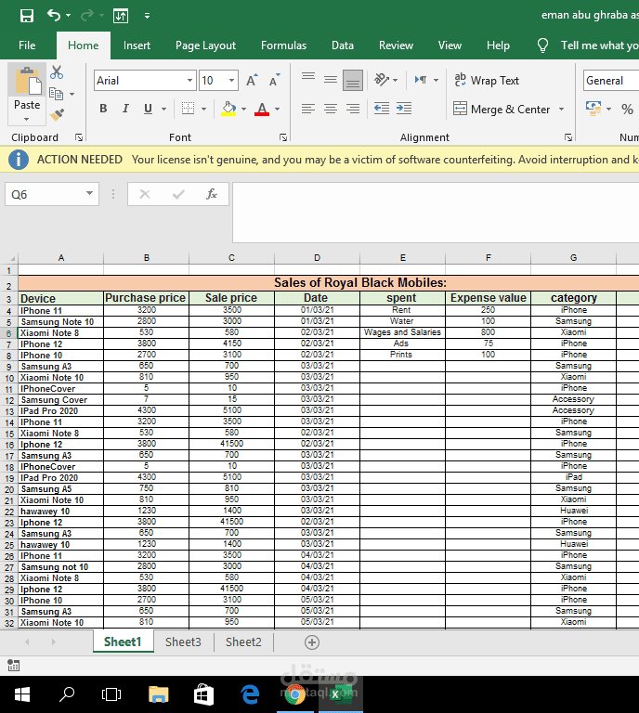The image size is (639, 713).
Task: Click the Redo arrow icon
Action: point(87,16)
